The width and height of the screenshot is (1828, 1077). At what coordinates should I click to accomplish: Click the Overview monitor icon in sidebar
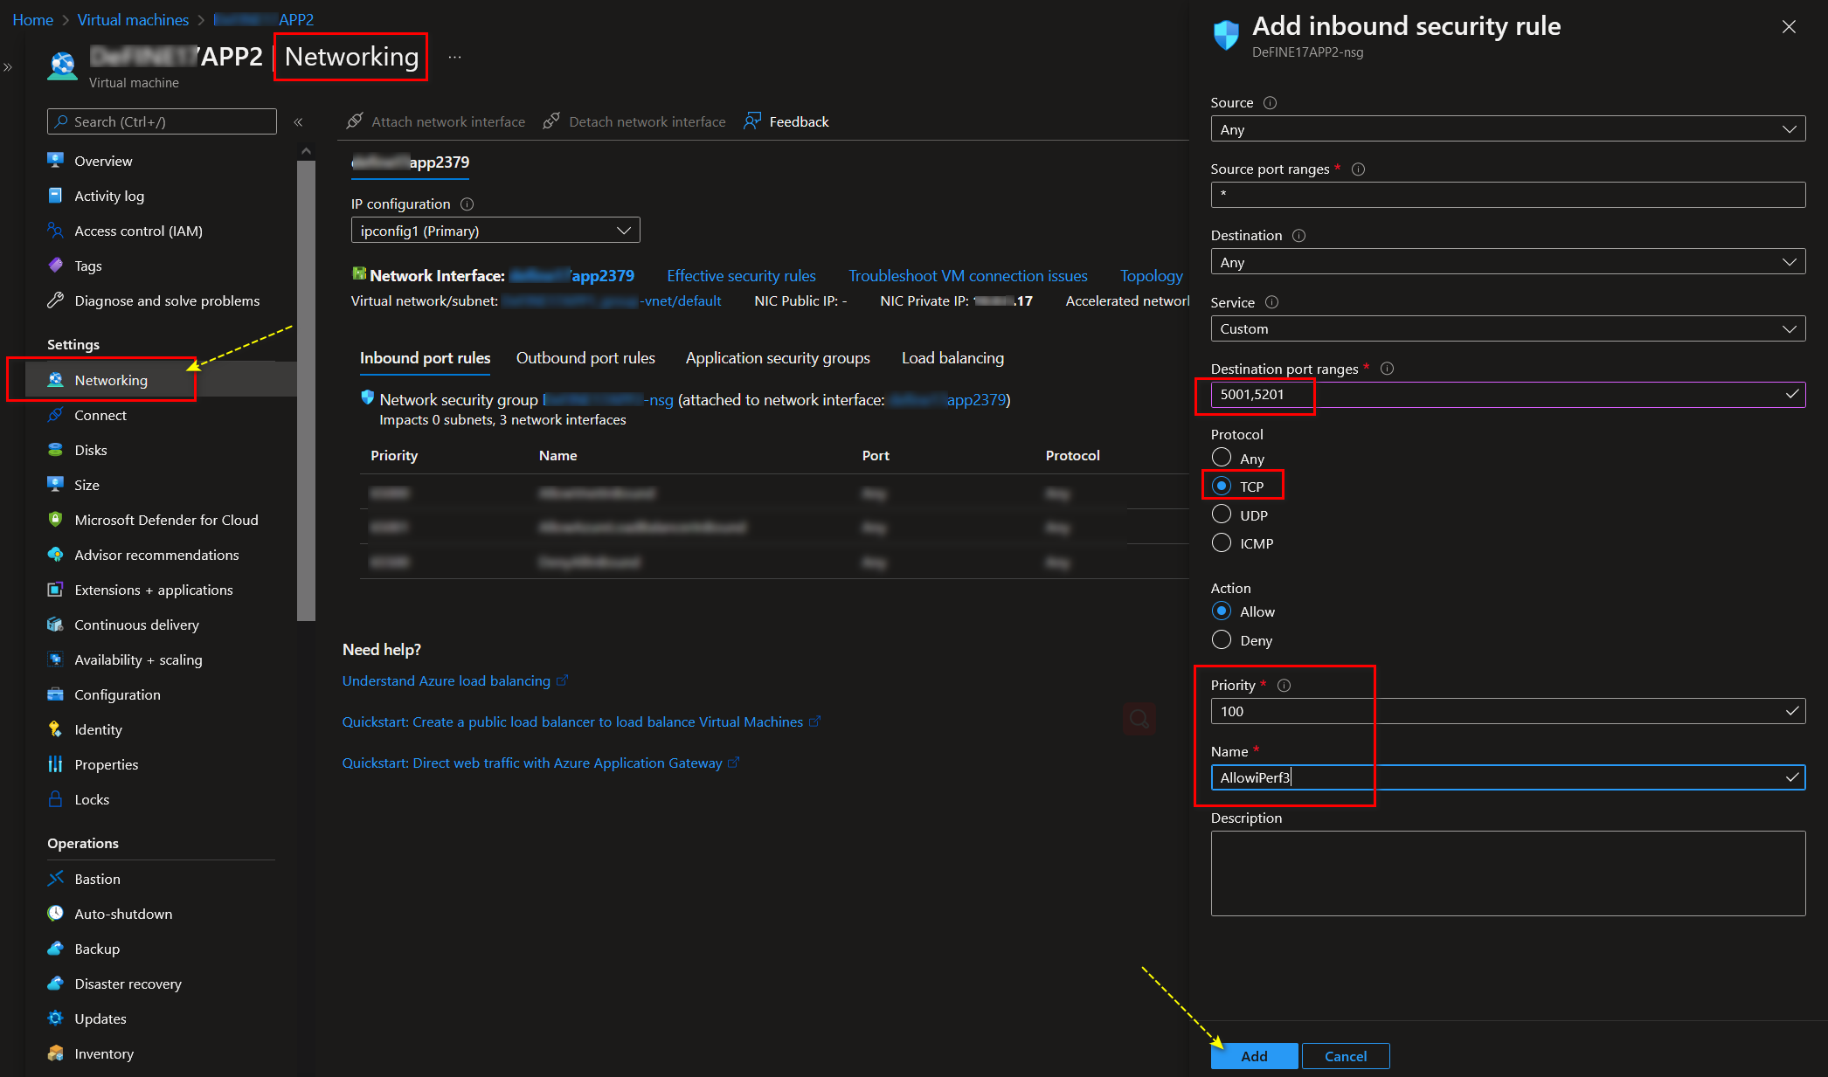[56, 161]
